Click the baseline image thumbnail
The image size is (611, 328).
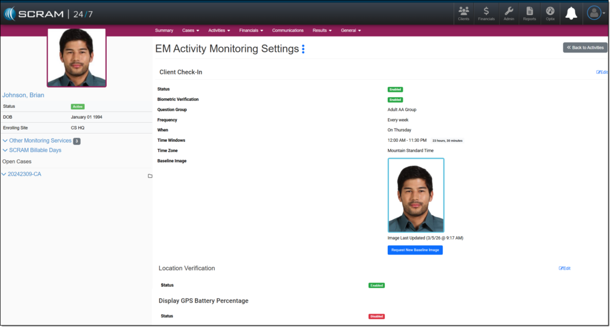pos(416,195)
